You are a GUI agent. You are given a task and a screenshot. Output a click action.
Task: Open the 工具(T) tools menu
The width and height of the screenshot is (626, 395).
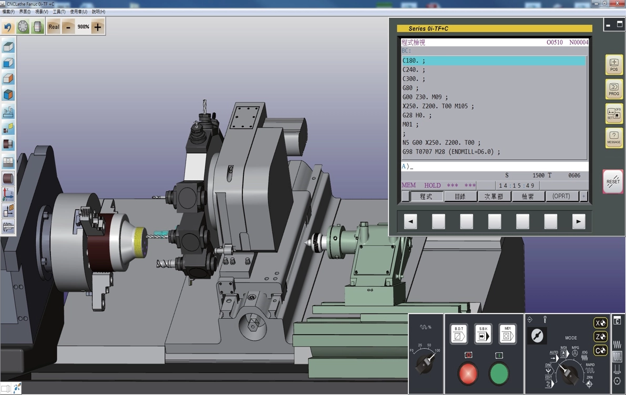pyautogui.click(x=59, y=12)
